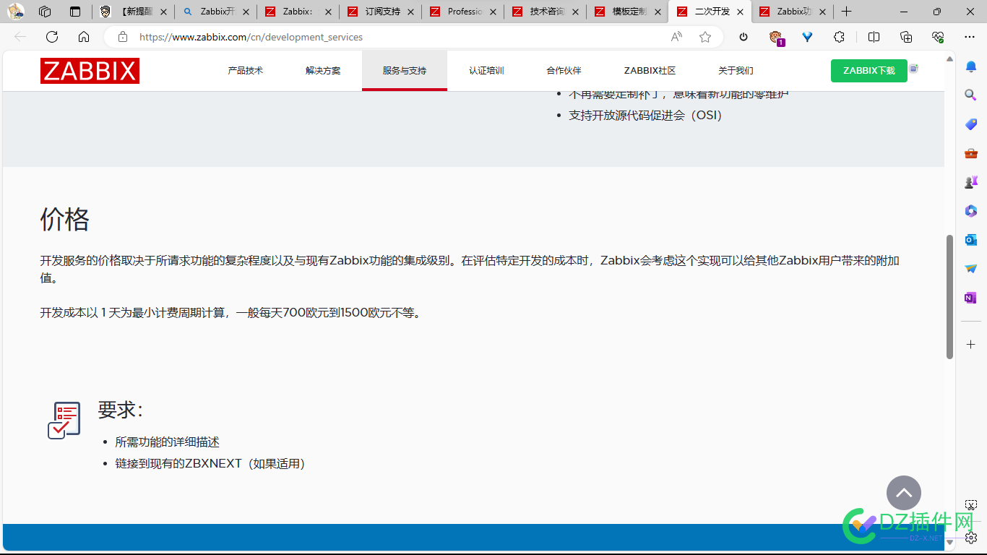This screenshot has height=555, width=987.
Task: Open sidebar Search
Action: click(971, 95)
